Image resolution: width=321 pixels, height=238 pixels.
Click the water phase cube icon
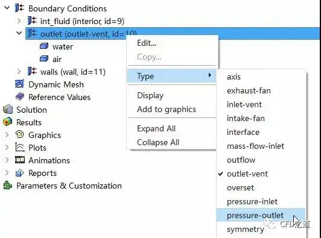[44, 46]
